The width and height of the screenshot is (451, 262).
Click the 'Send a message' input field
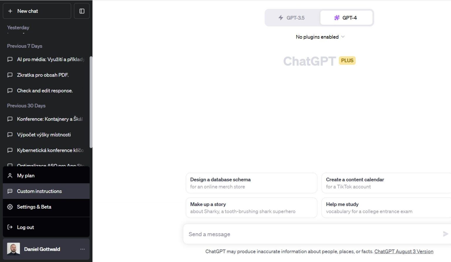[x=264, y=234]
